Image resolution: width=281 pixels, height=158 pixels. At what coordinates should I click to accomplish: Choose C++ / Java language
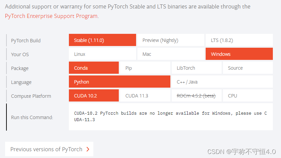pos(222,82)
